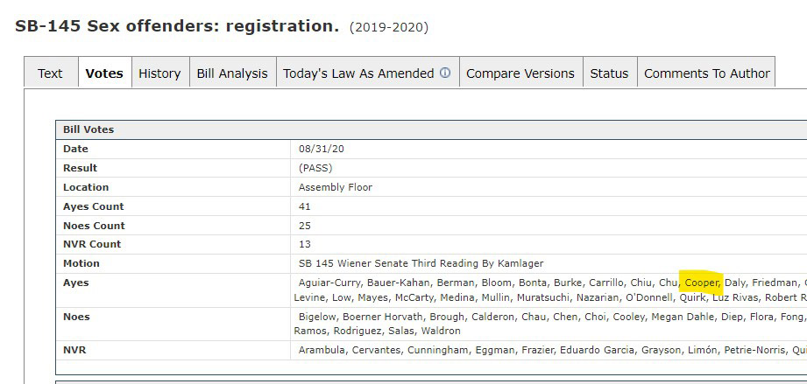
Task: Click the (PASS) result value
Action: click(x=315, y=168)
